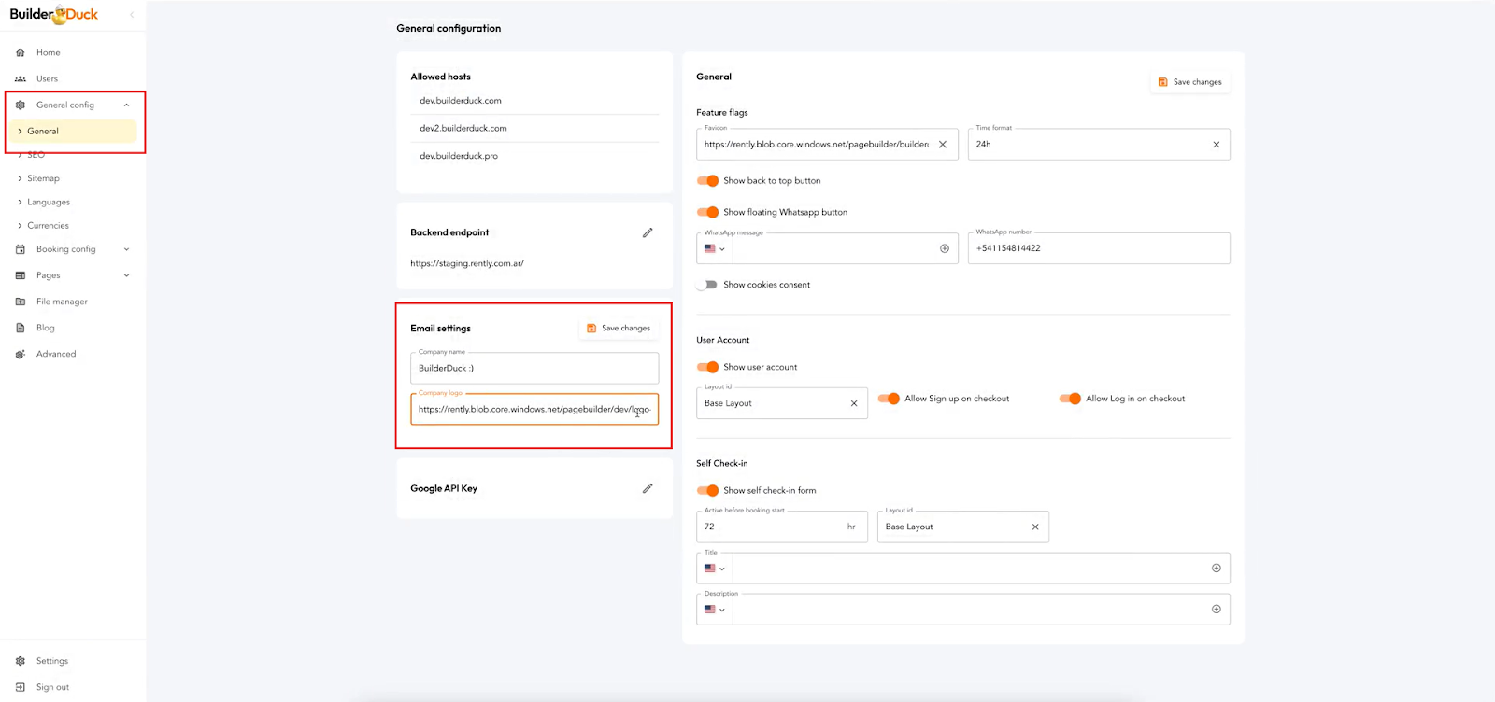Click the pencil icon beside Backend endpoint
This screenshot has width=1495, height=702.
click(648, 232)
